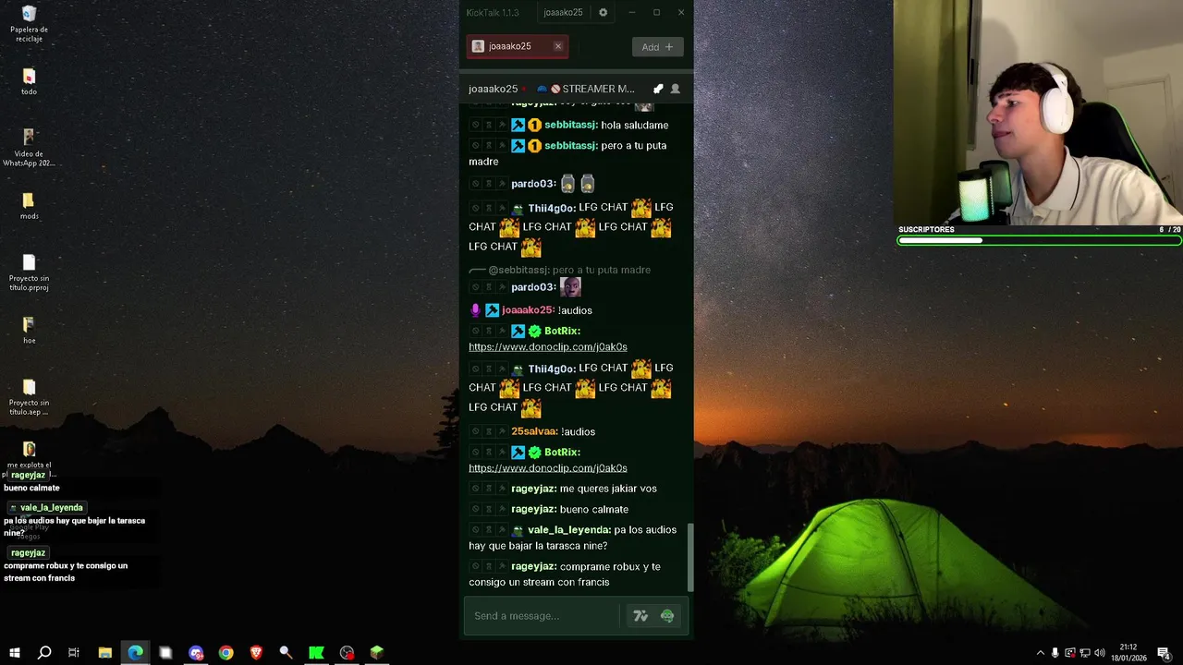Open Discord from the taskbar
Viewport: 1183px width, 665px height.
coord(196,652)
